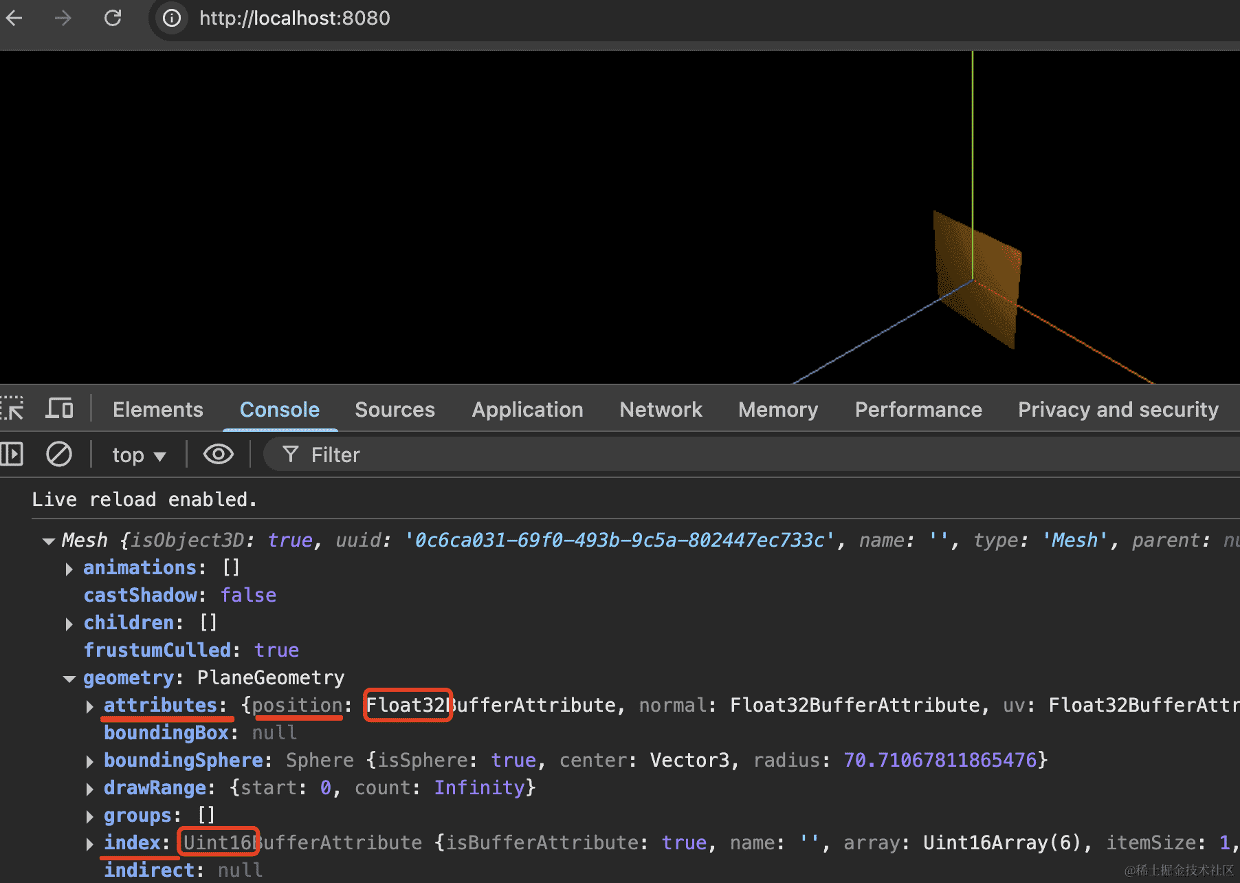View site information icon in address bar
This screenshot has width=1240, height=883.
pyautogui.click(x=172, y=18)
